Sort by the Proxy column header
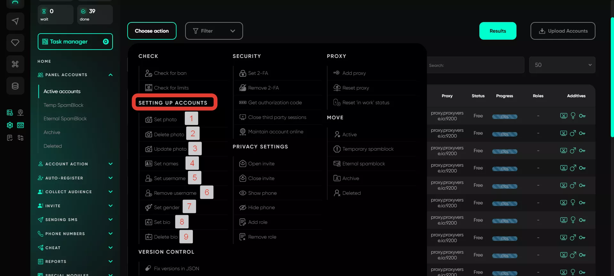Image resolution: width=614 pixels, height=276 pixels. tap(447, 96)
